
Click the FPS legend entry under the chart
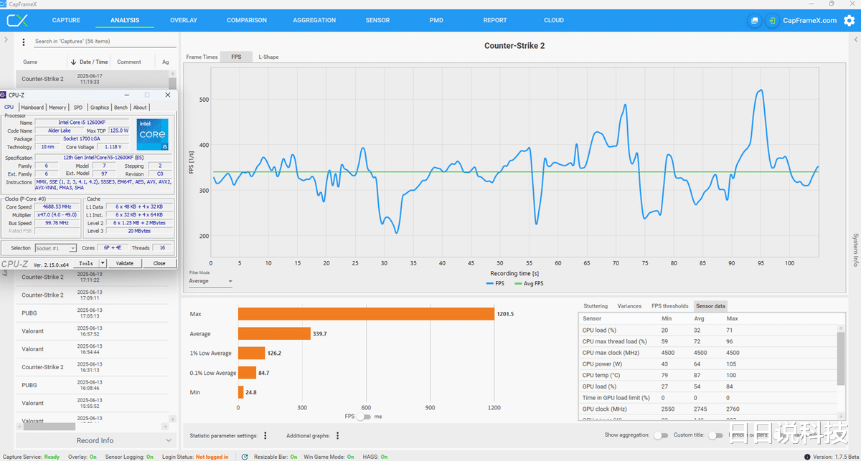494,283
